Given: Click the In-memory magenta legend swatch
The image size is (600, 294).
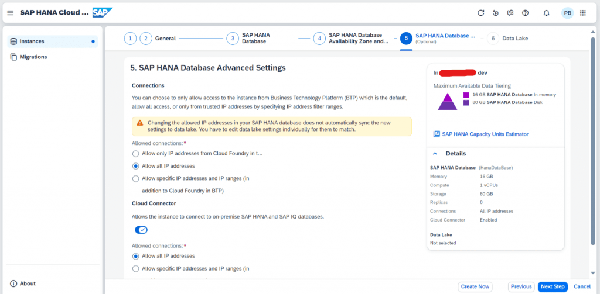Looking at the screenshot, I should pyautogui.click(x=466, y=95).
